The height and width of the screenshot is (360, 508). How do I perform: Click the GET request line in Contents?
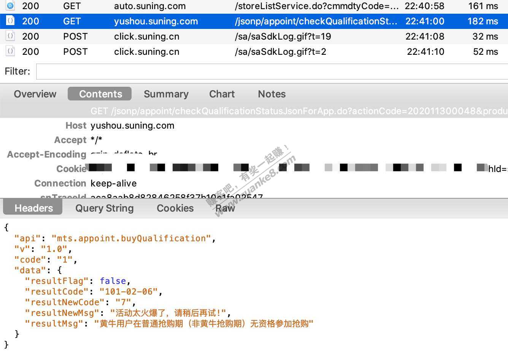[x=299, y=111]
